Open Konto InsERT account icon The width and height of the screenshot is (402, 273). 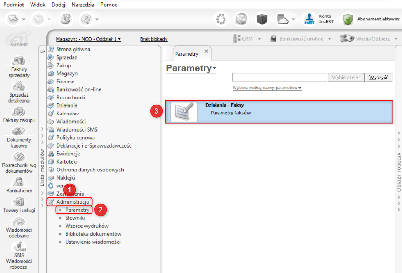(309, 19)
